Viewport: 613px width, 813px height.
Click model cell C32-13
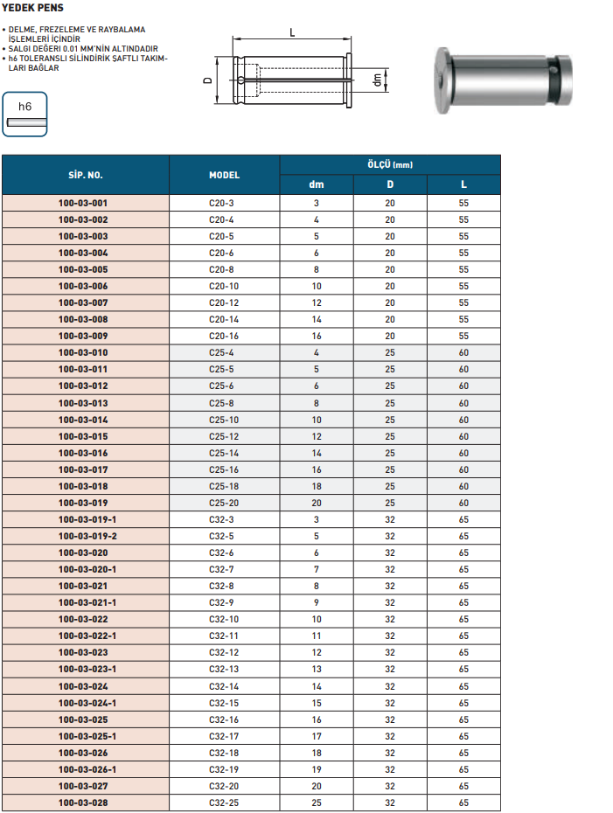[x=224, y=669]
